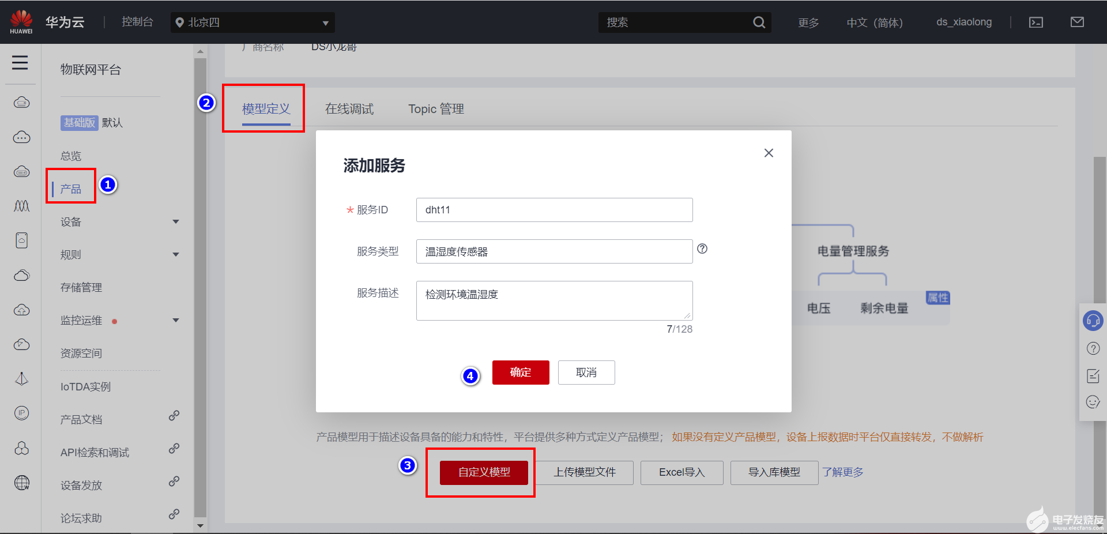The height and width of the screenshot is (534, 1107).
Task: Open the ds_xiaolong account menu
Action: (964, 22)
